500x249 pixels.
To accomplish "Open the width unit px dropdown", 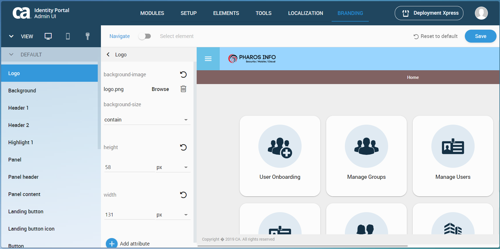I will pyautogui.click(x=173, y=215).
